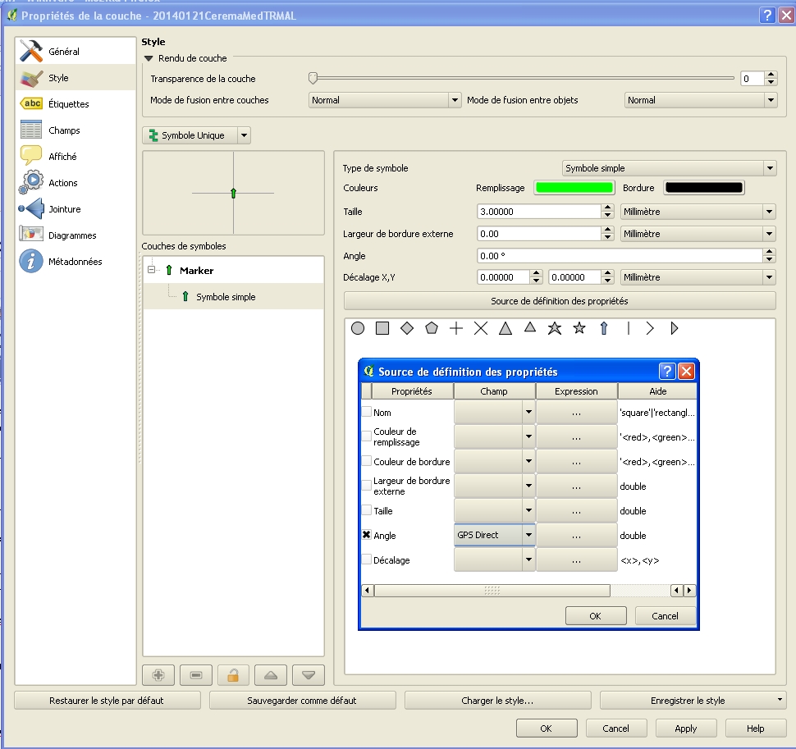Select the small equilateral triangle marker
Image resolution: width=796 pixels, height=749 pixels.
[x=530, y=327]
